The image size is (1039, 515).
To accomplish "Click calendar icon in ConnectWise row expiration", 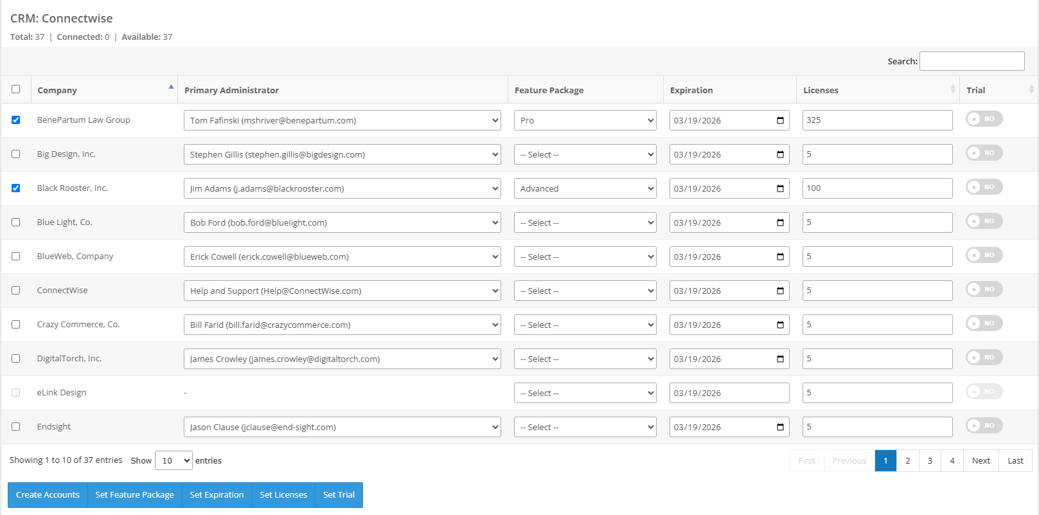I will click(x=780, y=291).
